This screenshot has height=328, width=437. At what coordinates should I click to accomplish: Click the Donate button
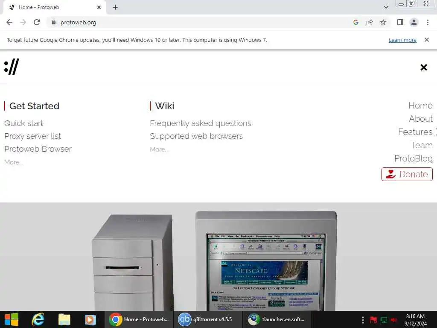(x=407, y=174)
